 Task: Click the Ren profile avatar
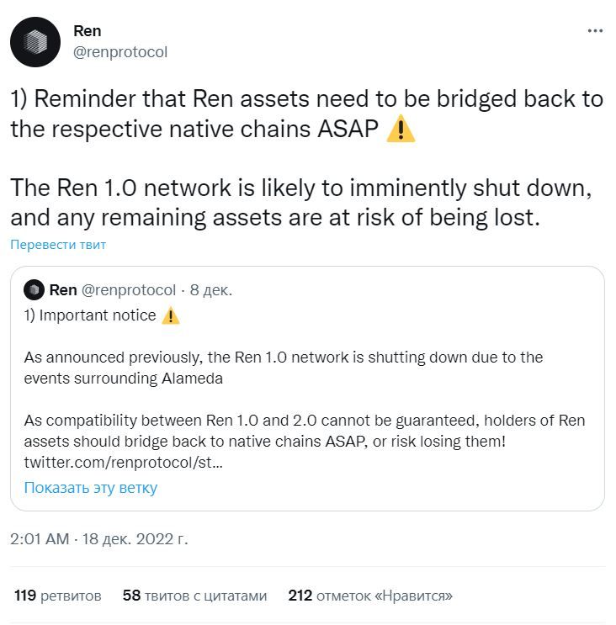pyautogui.click(x=35, y=42)
